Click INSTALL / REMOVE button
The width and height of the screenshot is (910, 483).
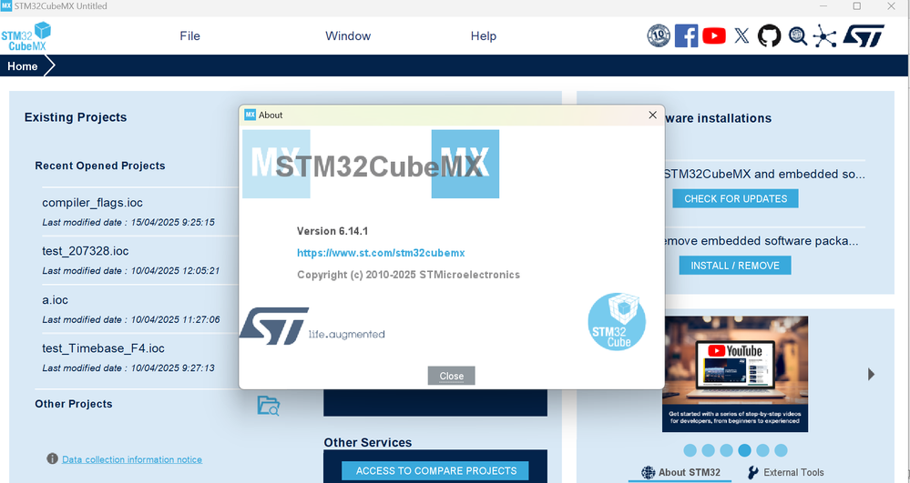(735, 266)
